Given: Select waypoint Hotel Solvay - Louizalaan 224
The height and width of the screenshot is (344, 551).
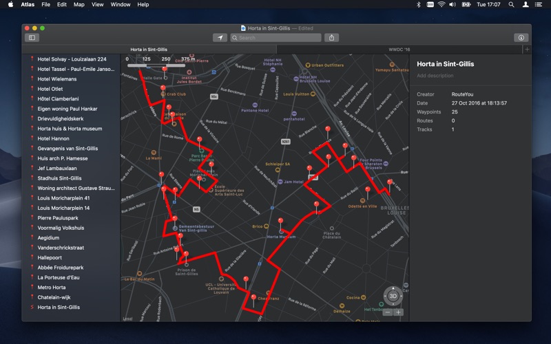Looking at the screenshot, I should [x=71, y=59].
